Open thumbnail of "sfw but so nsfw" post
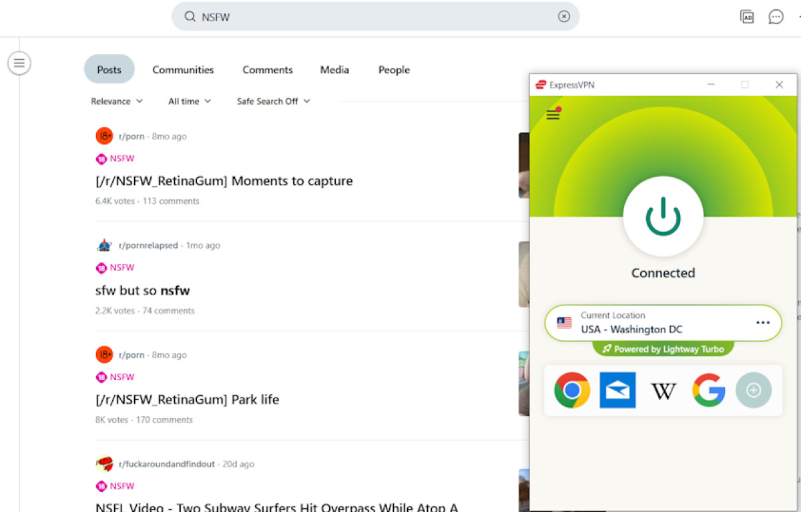Screen dimensions: 801x512 pyautogui.click(x=524, y=274)
